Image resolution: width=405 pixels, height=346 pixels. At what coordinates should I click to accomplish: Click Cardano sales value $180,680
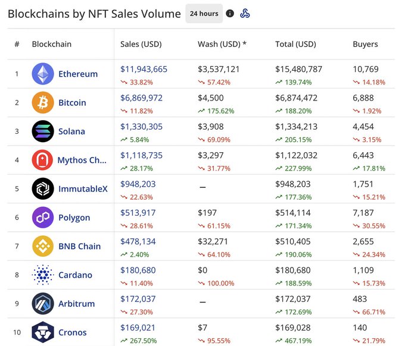pyautogui.click(x=138, y=270)
